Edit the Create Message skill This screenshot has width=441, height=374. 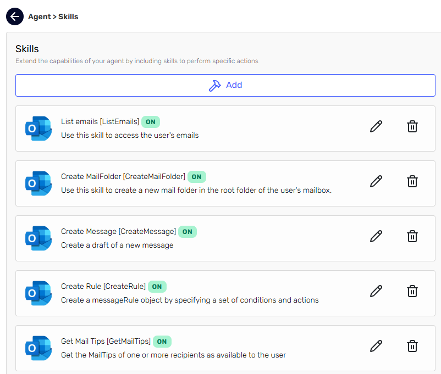point(376,236)
